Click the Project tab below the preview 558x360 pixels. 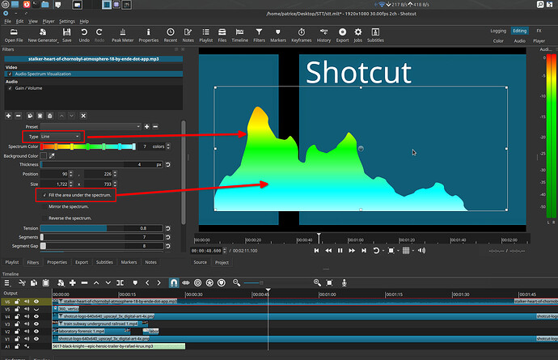(x=222, y=262)
